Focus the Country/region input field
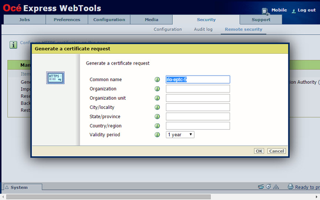Screen dimensions: 320x200 [x=198, y=126]
